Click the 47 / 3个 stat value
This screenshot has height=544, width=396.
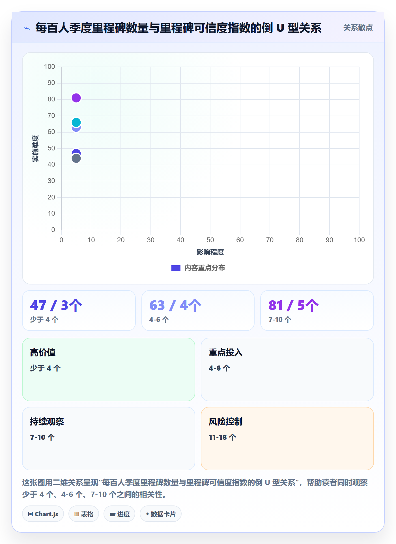[x=56, y=305]
